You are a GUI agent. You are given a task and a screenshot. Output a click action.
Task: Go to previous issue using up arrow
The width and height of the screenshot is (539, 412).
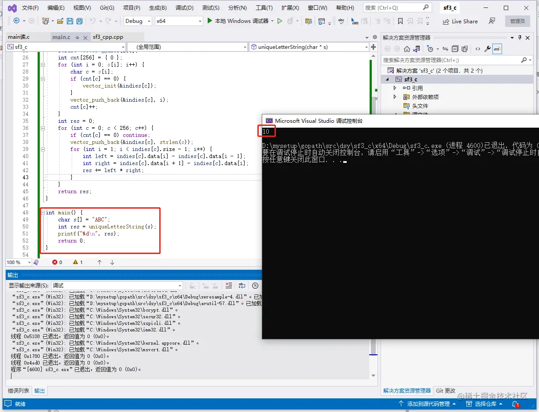(99, 262)
